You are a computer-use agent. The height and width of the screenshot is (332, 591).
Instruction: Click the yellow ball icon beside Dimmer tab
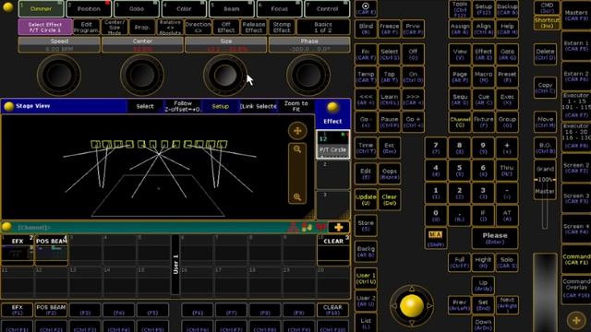click(x=8, y=7)
